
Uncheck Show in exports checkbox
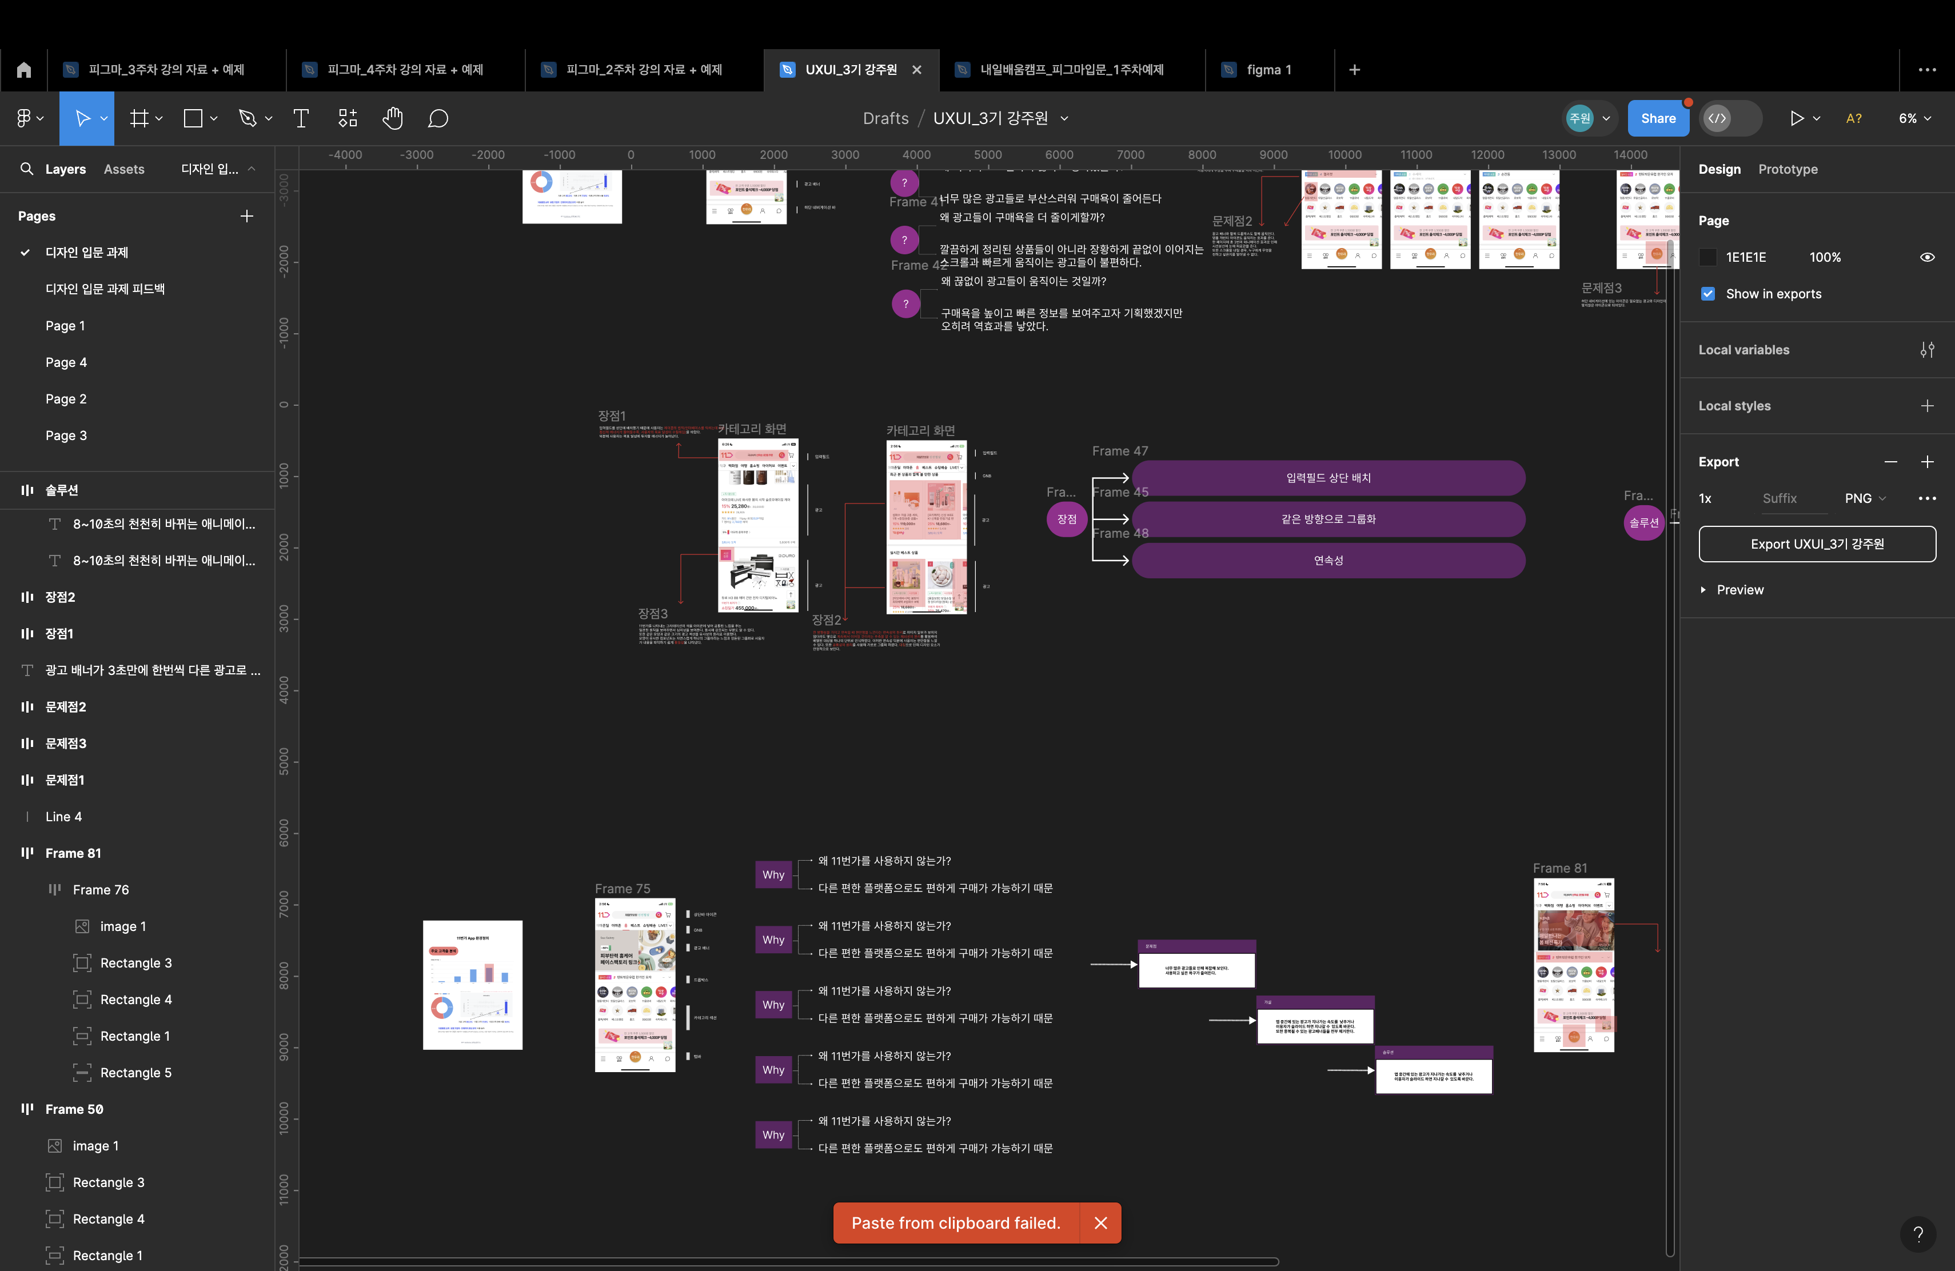tap(1707, 294)
